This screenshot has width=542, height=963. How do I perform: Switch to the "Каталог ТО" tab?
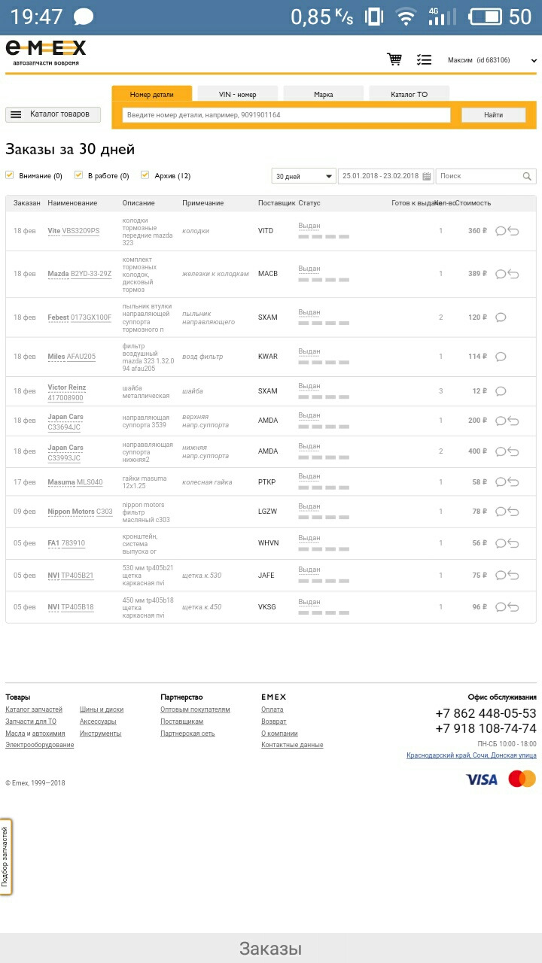point(409,94)
